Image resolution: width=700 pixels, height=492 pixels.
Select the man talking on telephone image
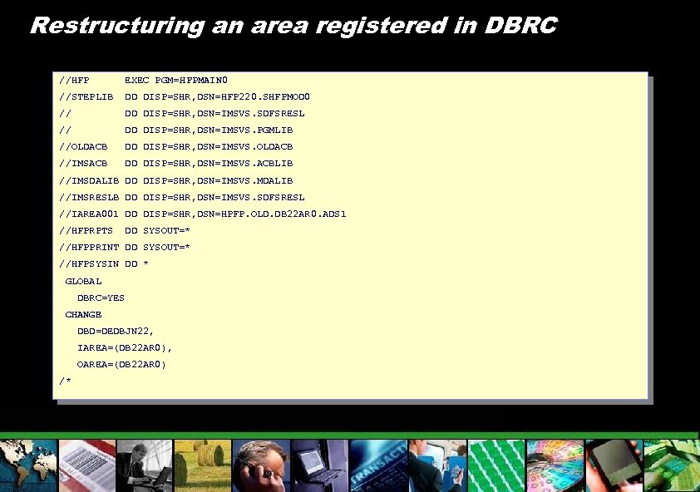click(x=260, y=465)
